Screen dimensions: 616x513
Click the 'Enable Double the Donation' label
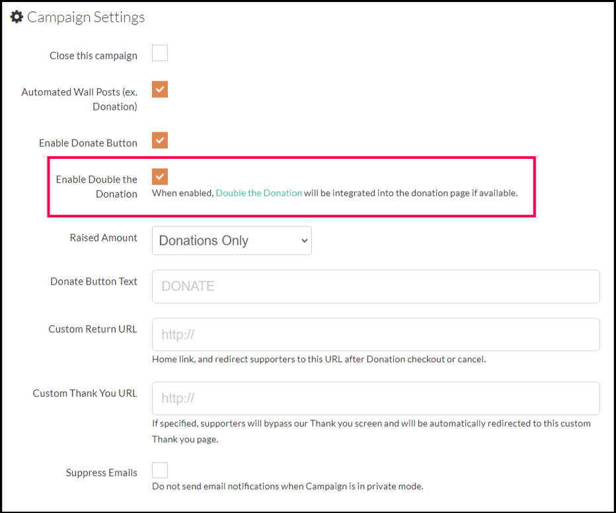pos(96,187)
